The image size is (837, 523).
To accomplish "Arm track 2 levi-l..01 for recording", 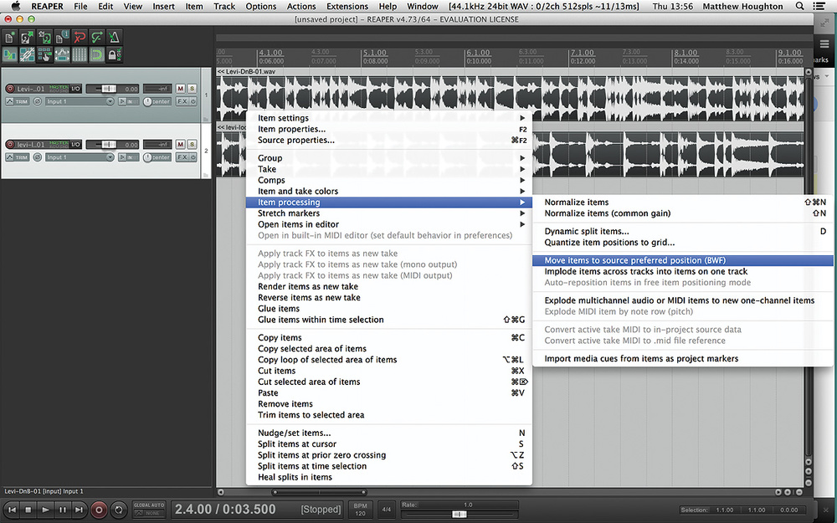I will pyautogui.click(x=9, y=145).
